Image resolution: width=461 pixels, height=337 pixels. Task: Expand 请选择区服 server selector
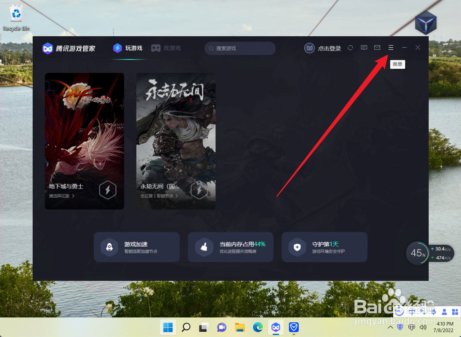62,196
